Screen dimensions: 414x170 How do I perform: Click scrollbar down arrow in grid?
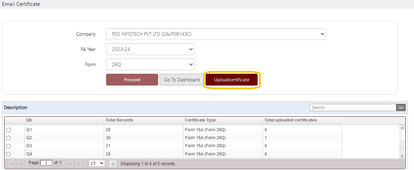click(402, 156)
